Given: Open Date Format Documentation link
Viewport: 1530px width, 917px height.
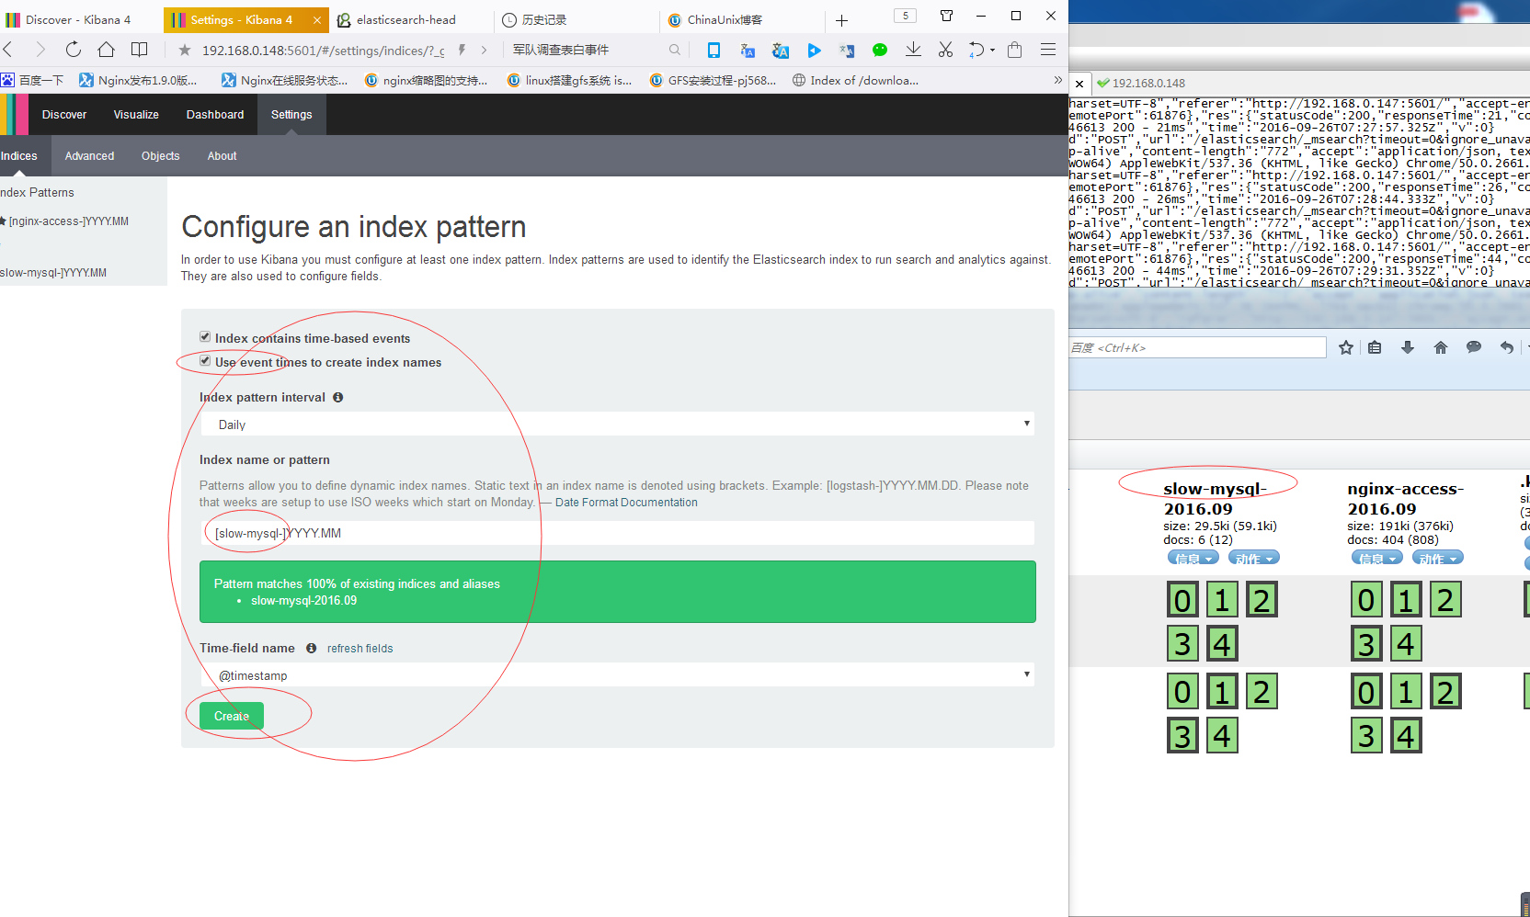Looking at the screenshot, I should 626,503.
